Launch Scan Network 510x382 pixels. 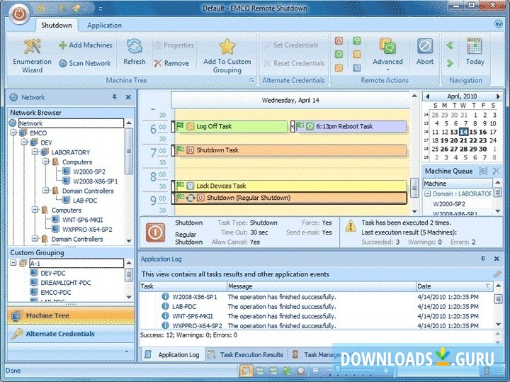[85, 64]
